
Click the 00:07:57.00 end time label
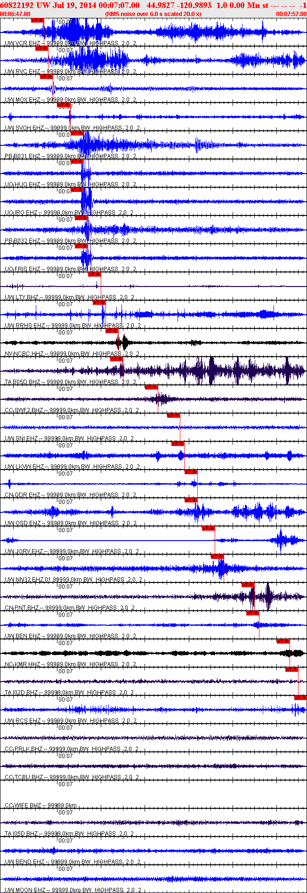point(291,14)
